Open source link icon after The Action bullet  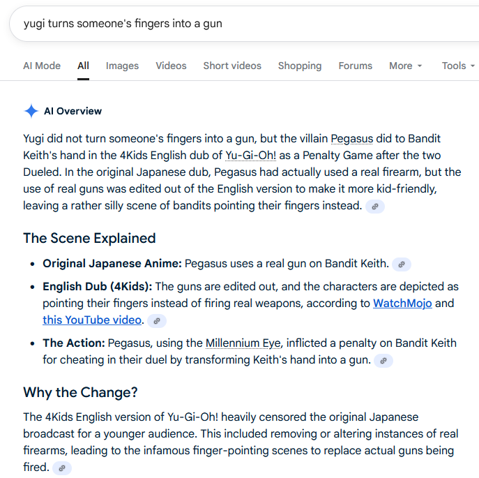[x=383, y=361]
